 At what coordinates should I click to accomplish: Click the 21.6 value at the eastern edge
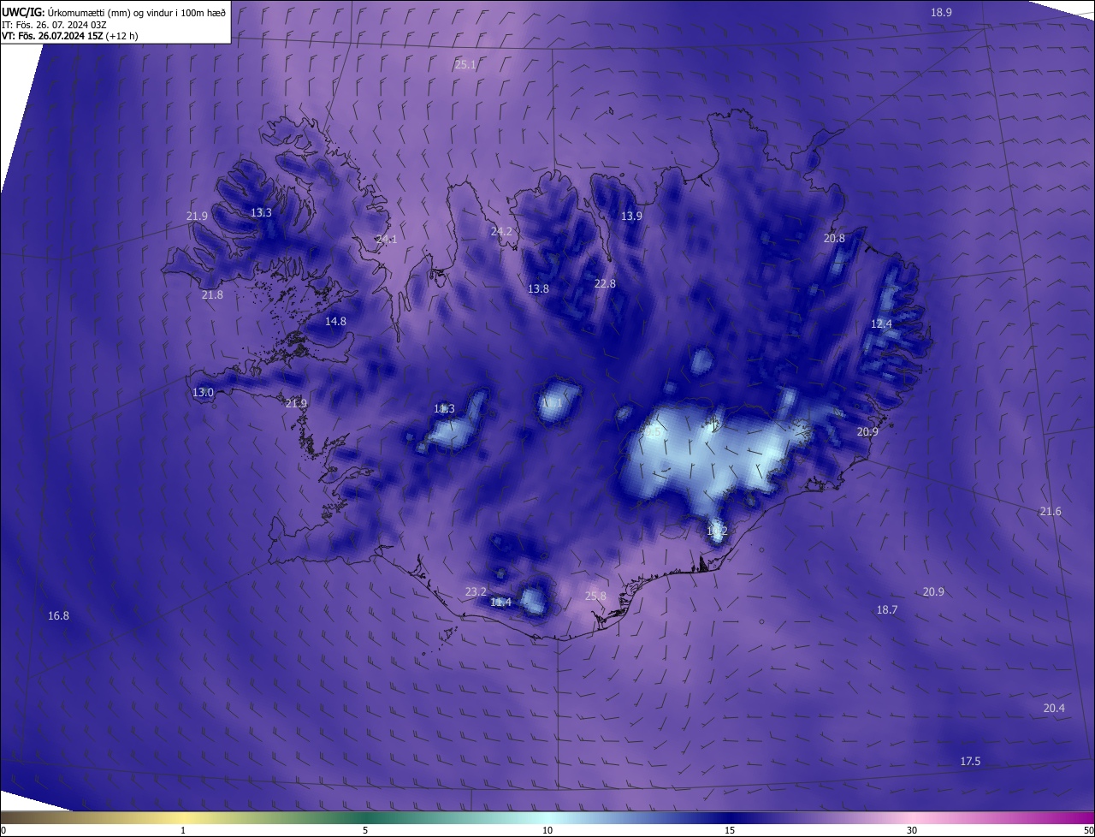point(1051,512)
